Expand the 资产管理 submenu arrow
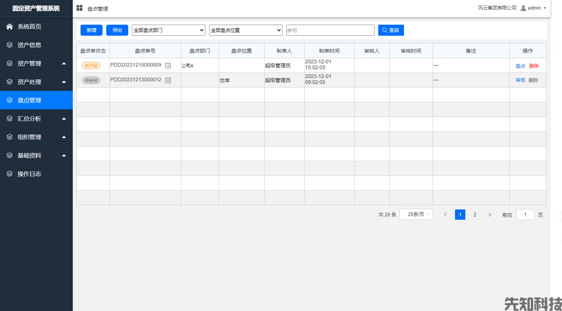562x311 pixels. point(64,63)
